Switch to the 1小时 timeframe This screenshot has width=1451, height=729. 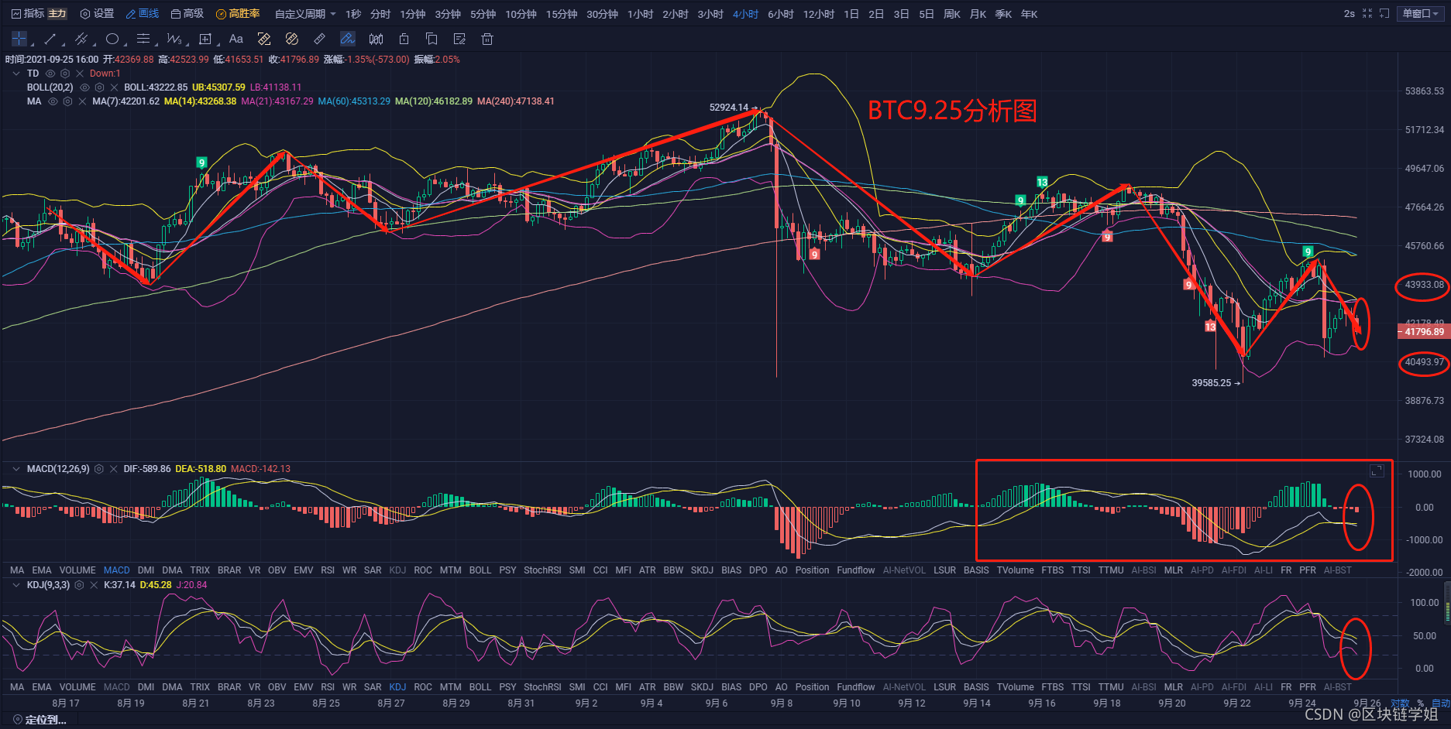(x=640, y=14)
